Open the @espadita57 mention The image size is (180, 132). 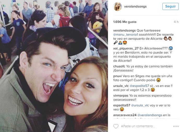[x=139, y=86]
